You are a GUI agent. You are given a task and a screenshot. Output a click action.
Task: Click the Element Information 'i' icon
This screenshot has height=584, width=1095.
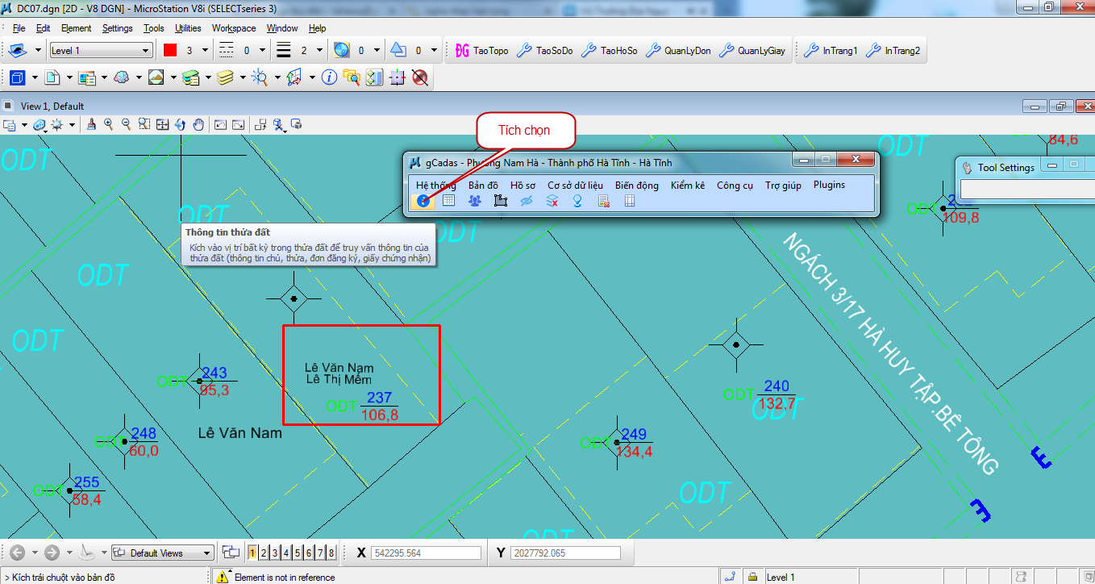(x=329, y=77)
